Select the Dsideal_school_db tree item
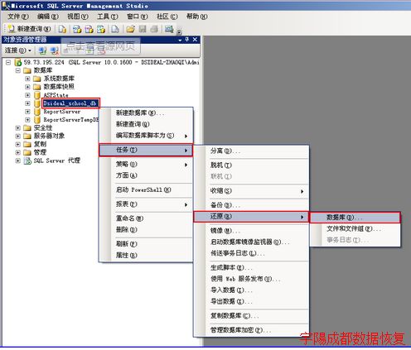The width and height of the screenshot is (411, 350). pos(70,103)
